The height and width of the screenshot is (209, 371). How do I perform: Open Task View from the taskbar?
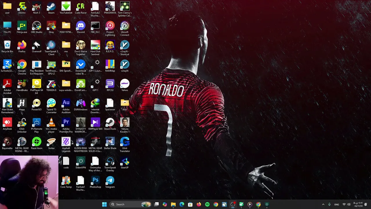(157, 204)
